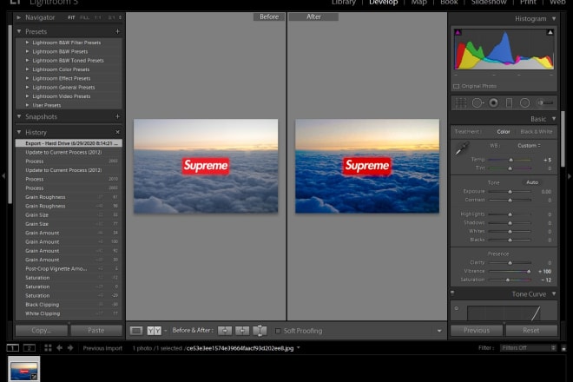This screenshot has width=573, height=382.
Task: Set treatment to Black & White
Action: [x=536, y=132]
